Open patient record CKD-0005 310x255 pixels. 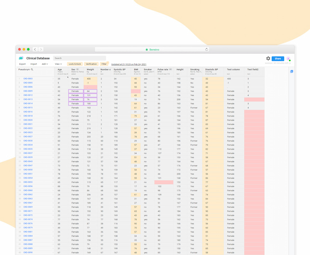(x=28, y=83)
